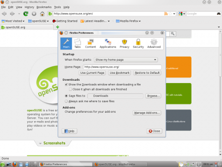Image resolution: width=222 pixels, height=167 pixels.
Task: Open the Help menu in the menu bar
Action: click(x=67, y=7)
